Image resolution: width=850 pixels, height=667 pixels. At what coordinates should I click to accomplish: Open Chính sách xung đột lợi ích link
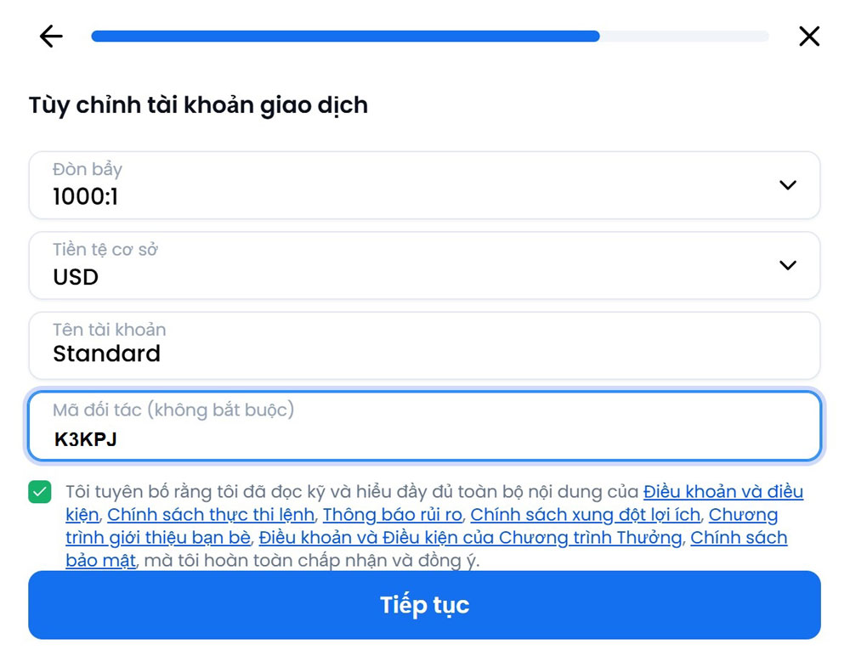click(585, 515)
